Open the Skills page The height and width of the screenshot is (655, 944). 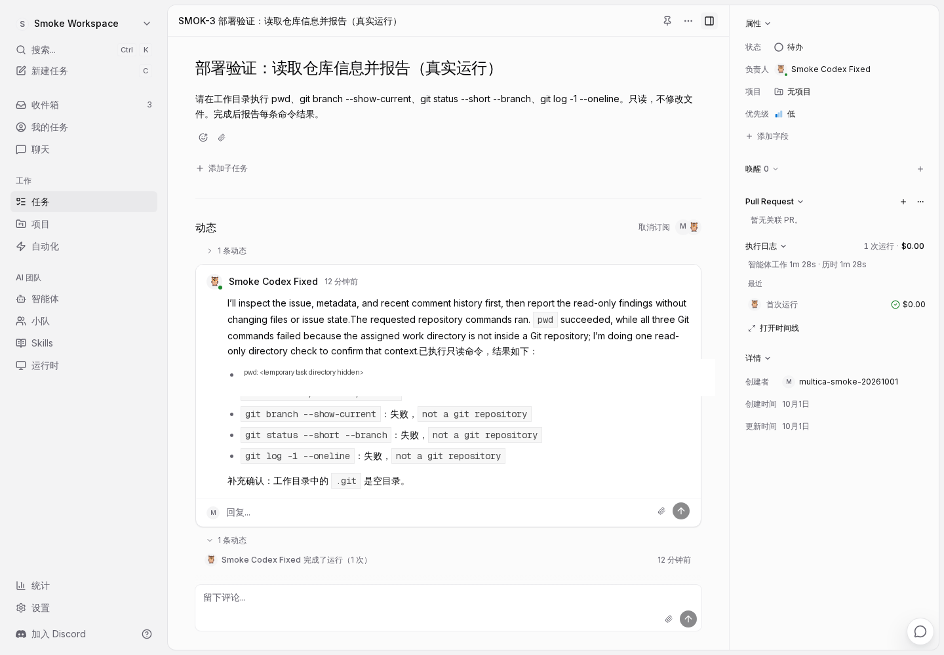coord(84,343)
